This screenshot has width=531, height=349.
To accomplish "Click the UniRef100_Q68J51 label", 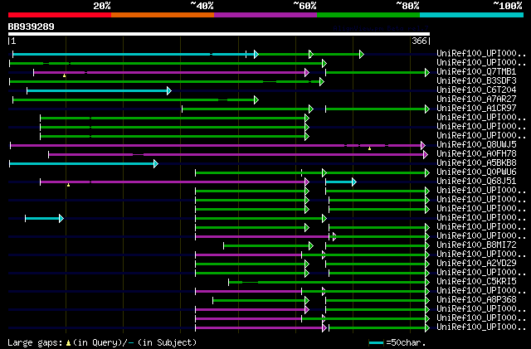I will (476, 181).
